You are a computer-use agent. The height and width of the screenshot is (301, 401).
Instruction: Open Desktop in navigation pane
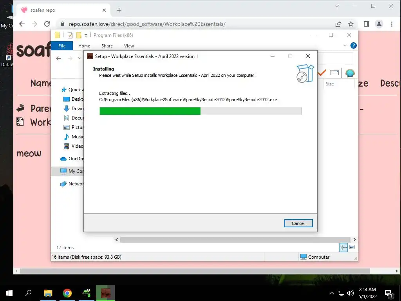[73, 99]
